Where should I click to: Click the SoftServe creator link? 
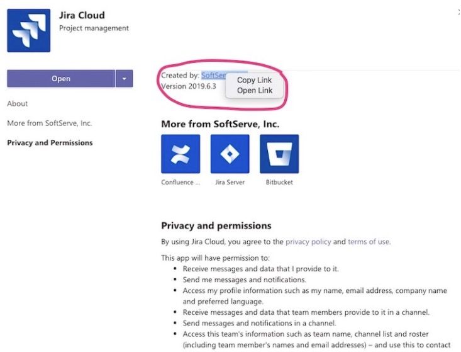(x=214, y=76)
